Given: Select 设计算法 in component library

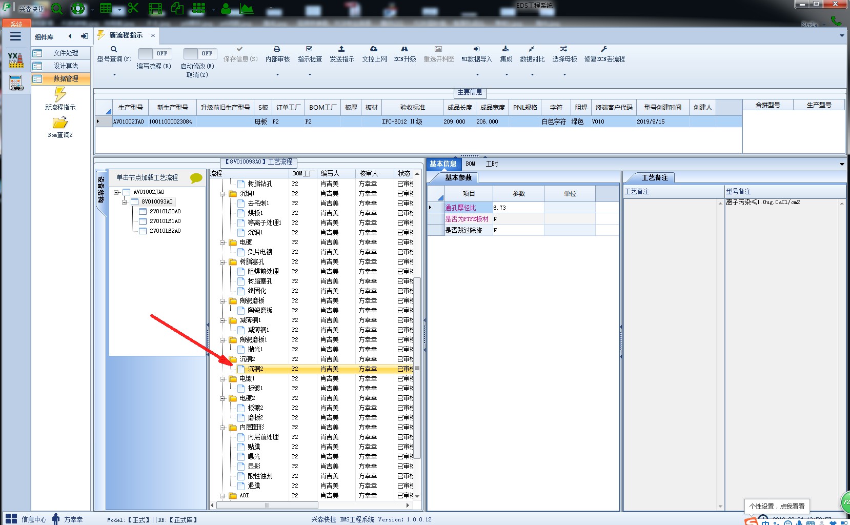Looking at the screenshot, I should 61,66.
